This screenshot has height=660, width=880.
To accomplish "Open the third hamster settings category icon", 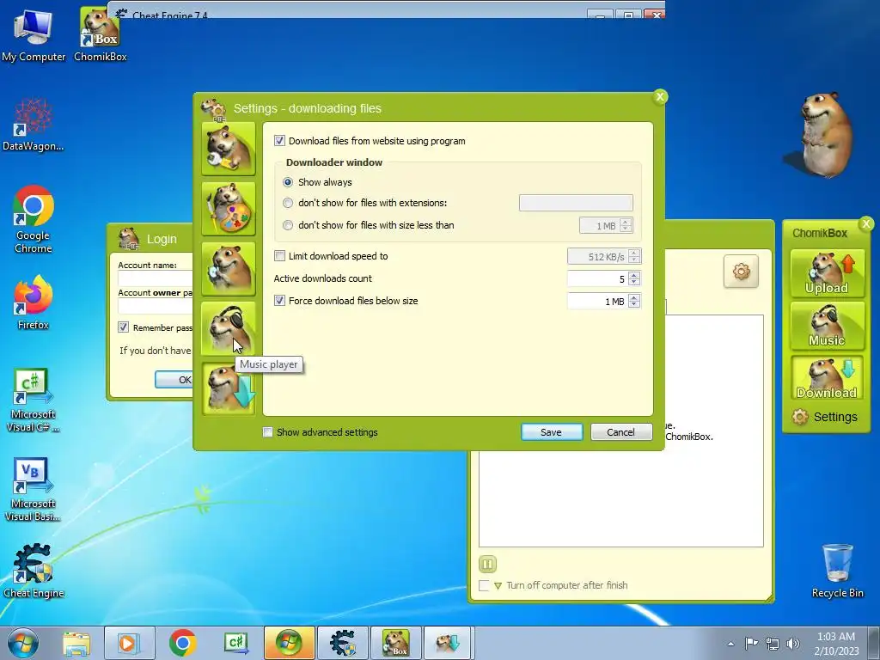I will pyautogui.click(x=229, y=269).
